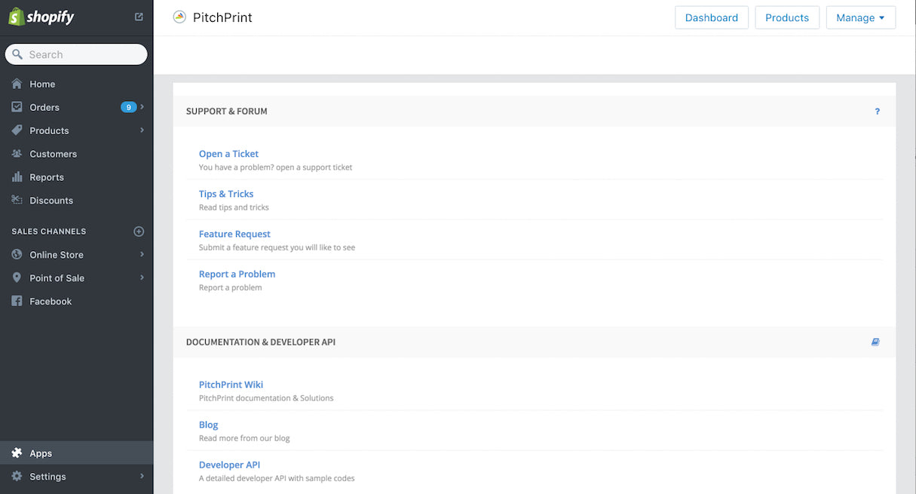Expand the Point of Sale chevron
Screen dimensions: 916x494
point(142,278)
